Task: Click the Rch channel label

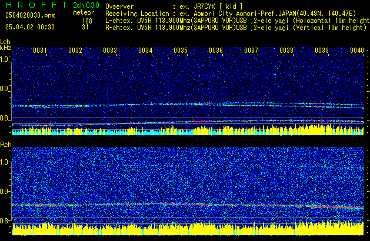Action: pyautogui.click(x=6, y=145)
